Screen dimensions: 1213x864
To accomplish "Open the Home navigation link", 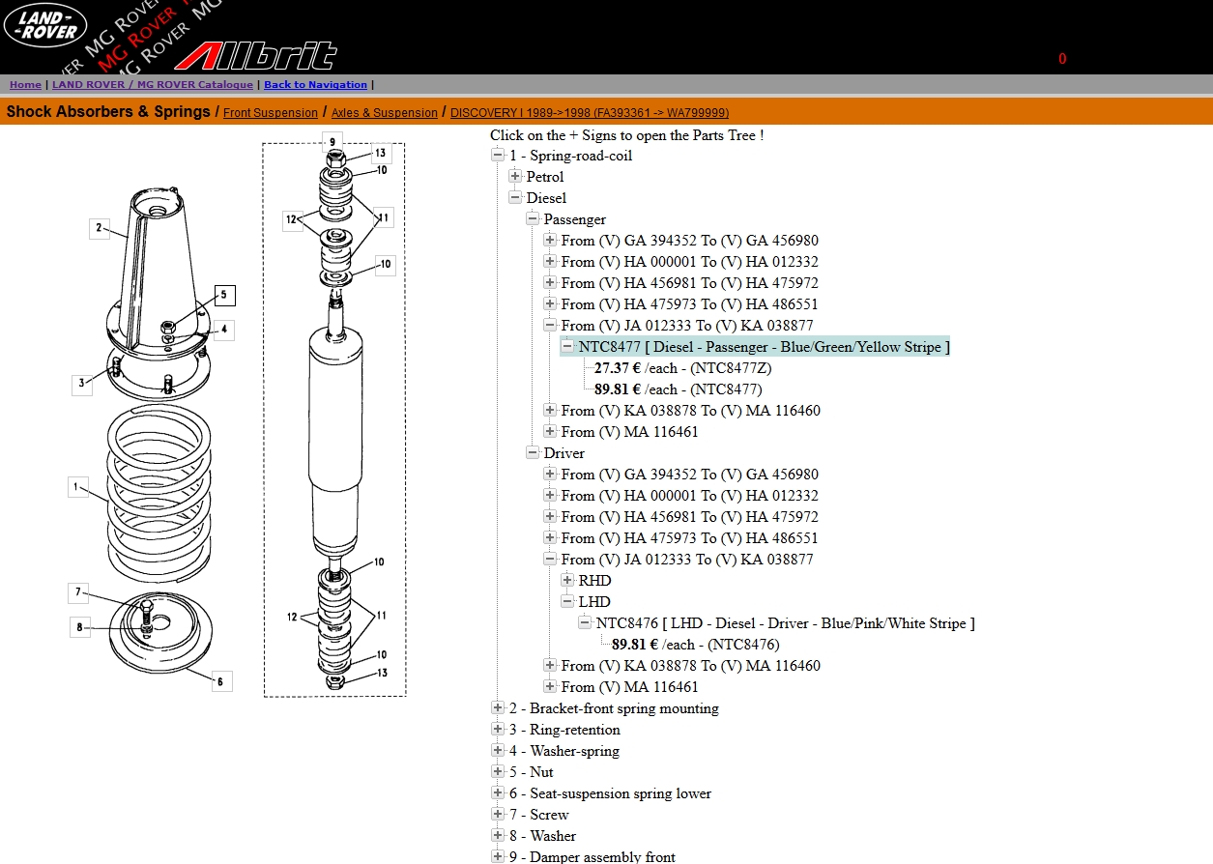I will pyautogui.click(x=25, y=85).
